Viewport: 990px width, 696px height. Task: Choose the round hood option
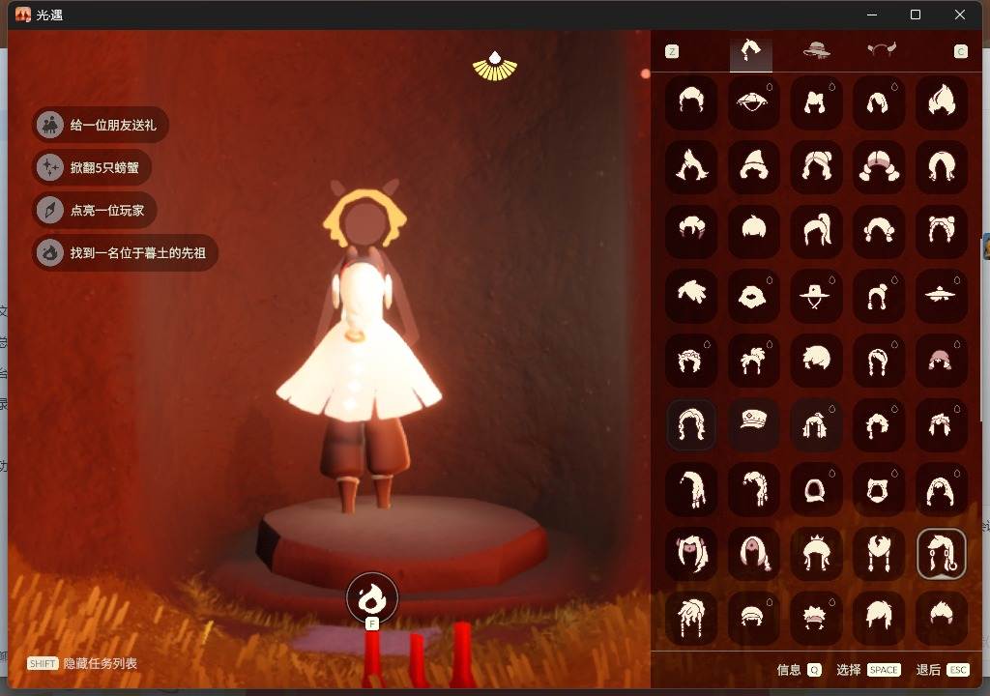click(x=816, y=489)
